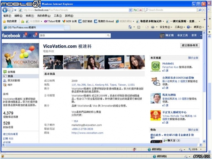Image resolution: width=212 pixels, height=159 pixels.
Task: Click the Keelung Rd. Taipei address link
Action: tap(103, 85)
